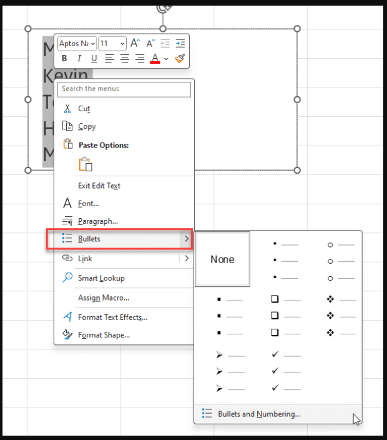The width and height of the screenshot is (387, 440).
Task: Click the increase indent icon
Action: point(180,43)
